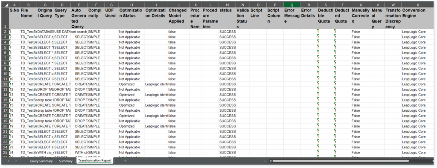437x168 pixels.
Task: Go to next sheet with right arrow
Action: point(16,161)
